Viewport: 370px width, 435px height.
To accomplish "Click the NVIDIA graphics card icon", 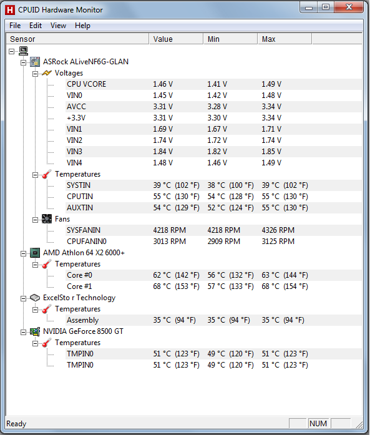I will coord(35,331).
